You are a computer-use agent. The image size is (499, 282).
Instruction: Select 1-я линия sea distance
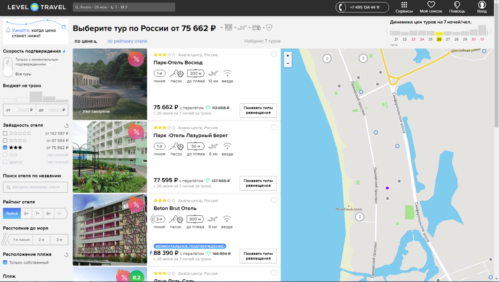[x=21, y=240]
